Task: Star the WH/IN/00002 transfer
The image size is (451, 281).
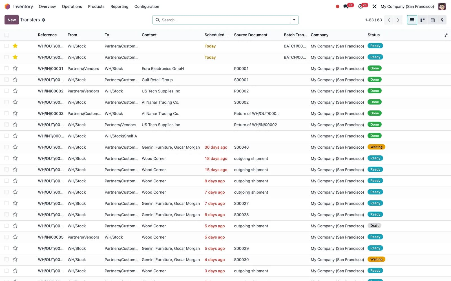Action: 15,91
